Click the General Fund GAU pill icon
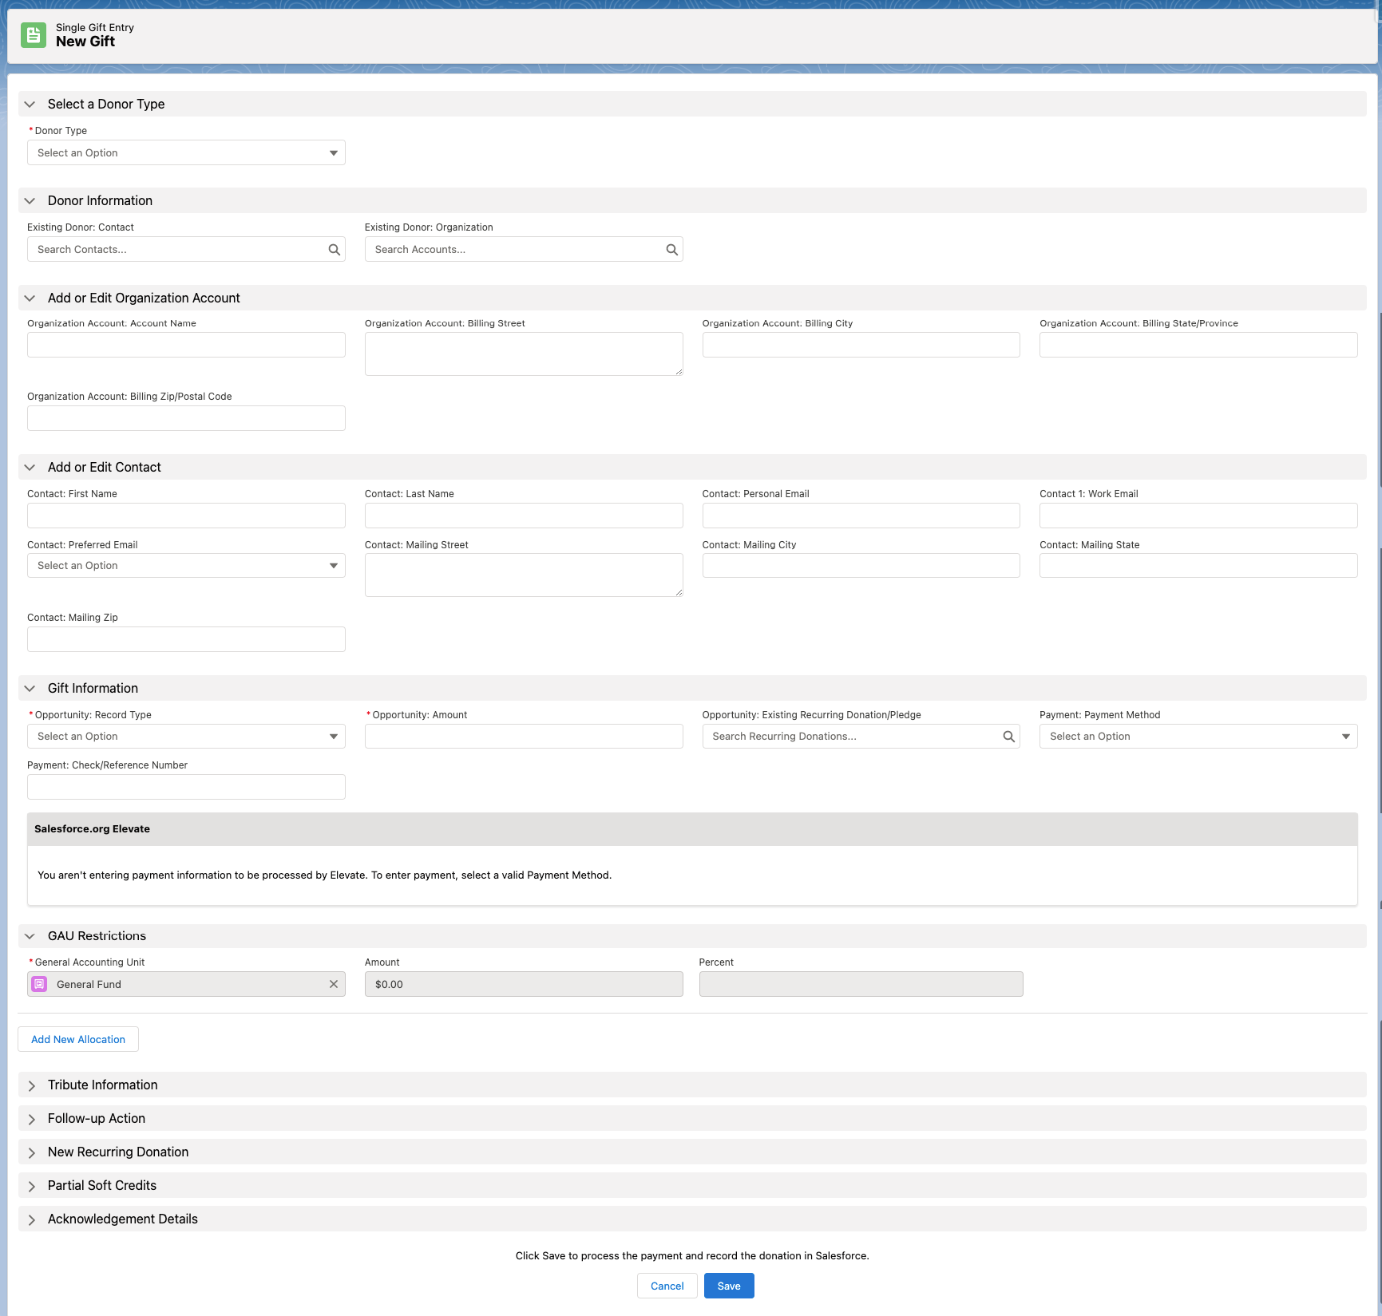The width and height of the screenshot is (1382, 1316). click(x=39, y=984)
